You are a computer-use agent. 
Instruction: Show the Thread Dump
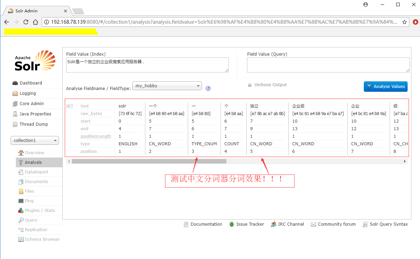[x=34, y=124]
